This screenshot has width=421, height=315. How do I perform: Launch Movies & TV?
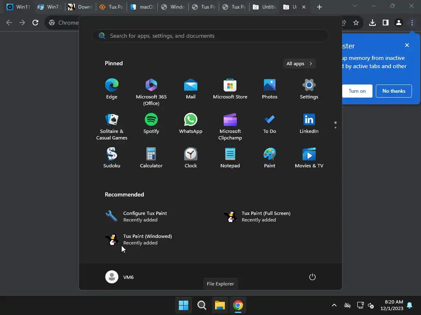(x=309, y=158)
